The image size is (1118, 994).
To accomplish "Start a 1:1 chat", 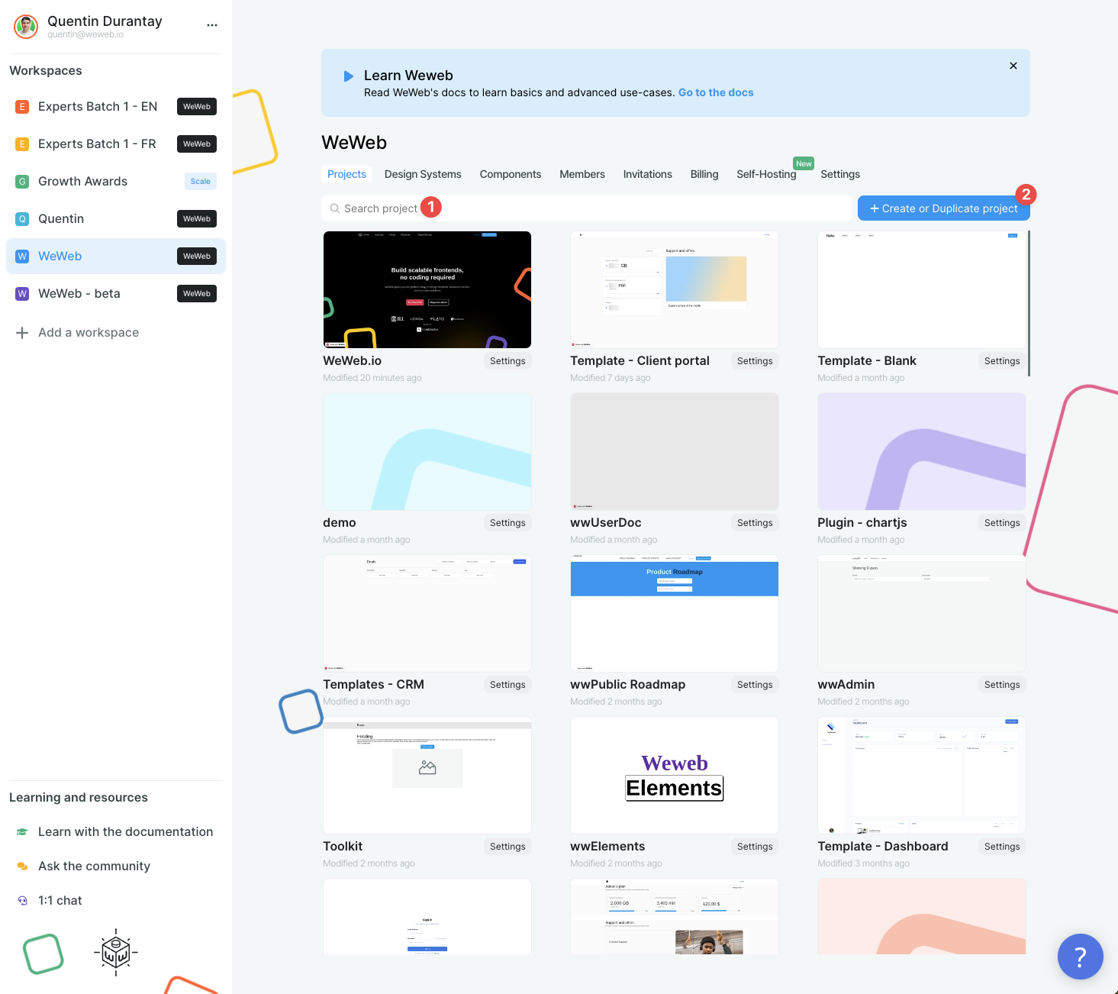I will (x=60, y=900).
